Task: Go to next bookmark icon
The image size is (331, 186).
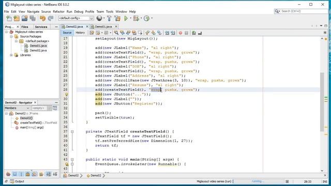Action: (153, 33)
